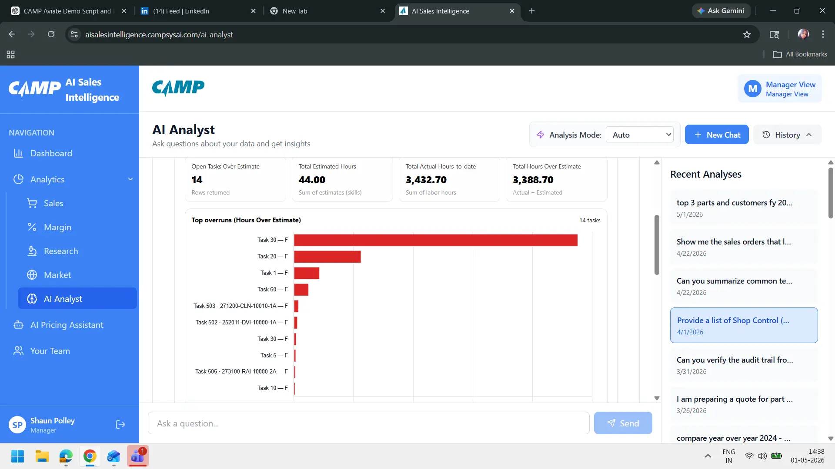The image size is (835, 469).
Task: Open Chrome's three-dot menu
Action: pos(823,34)
